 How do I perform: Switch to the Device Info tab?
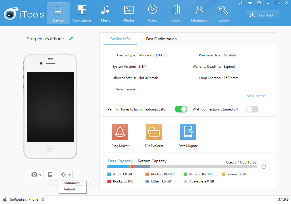coord(120,39)
